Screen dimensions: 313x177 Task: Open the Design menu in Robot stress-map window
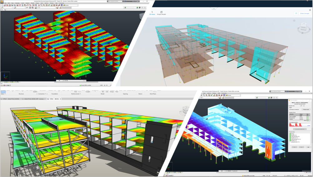pyautogui.click(x=37, y=3)
